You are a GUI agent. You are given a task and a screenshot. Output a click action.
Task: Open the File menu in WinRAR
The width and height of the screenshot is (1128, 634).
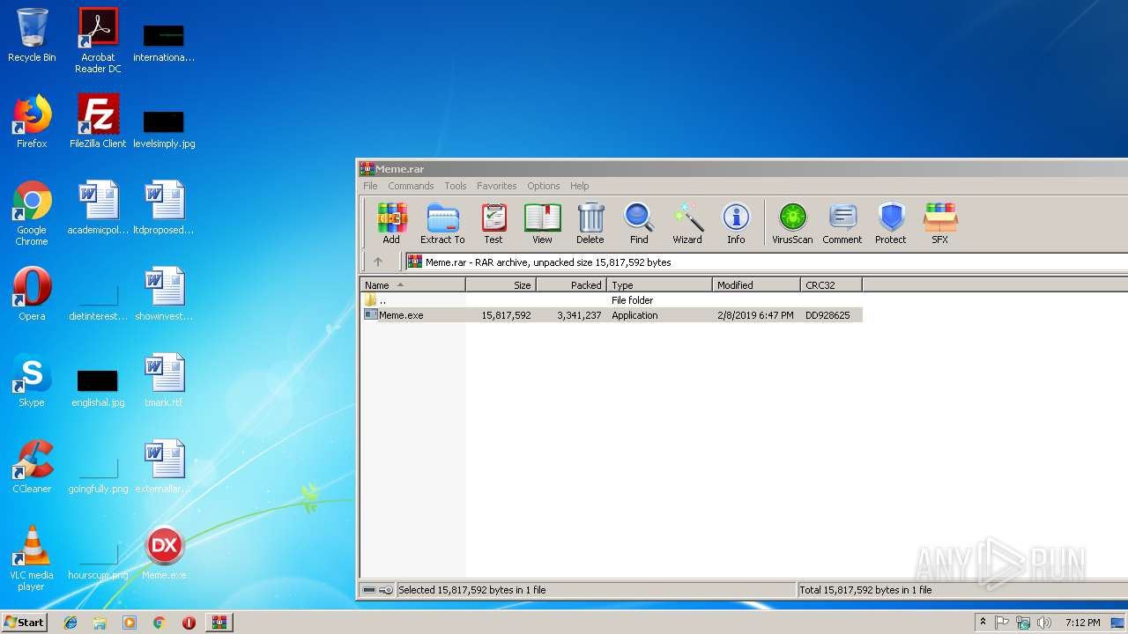coord(370,186)
